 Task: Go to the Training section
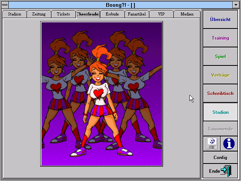coord(220,38)
